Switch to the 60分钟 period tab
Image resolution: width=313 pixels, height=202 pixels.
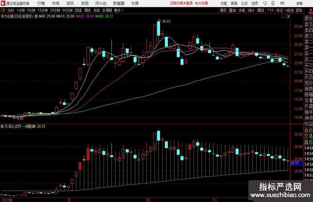click(x=68, y=10)
